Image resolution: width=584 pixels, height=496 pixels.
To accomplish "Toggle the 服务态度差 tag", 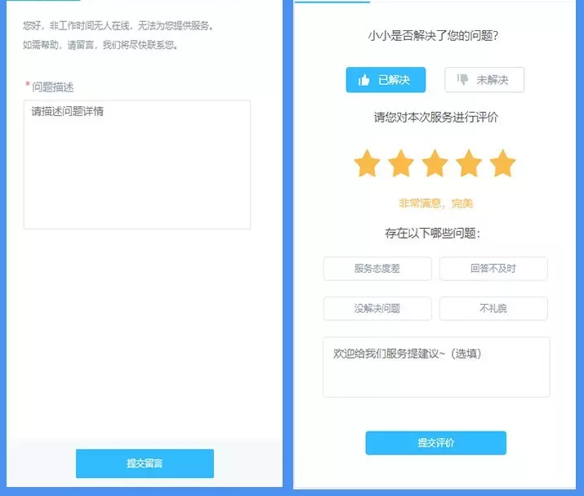I will click(x=377, y=268).
